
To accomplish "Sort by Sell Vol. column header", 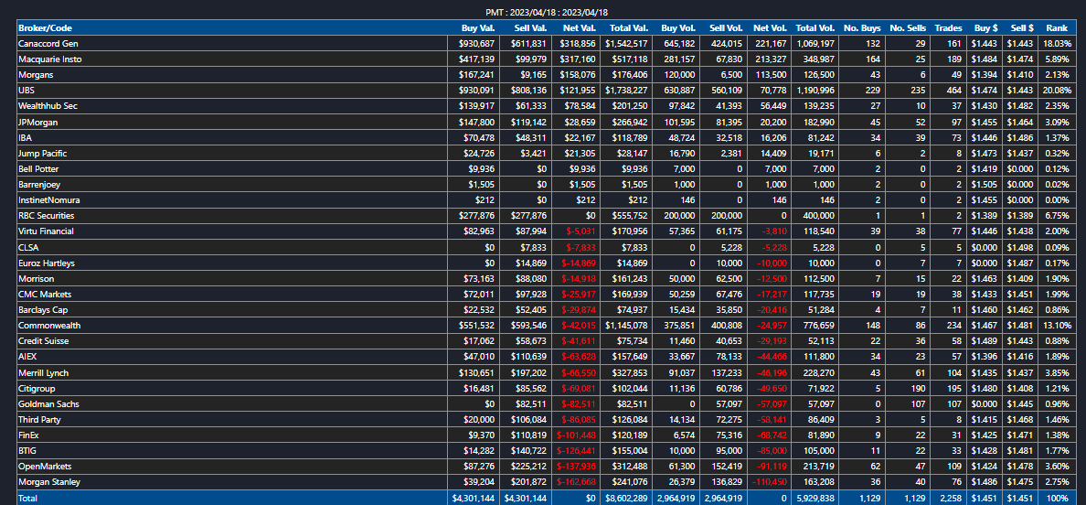I will click(726, 28).
